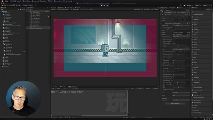Click the Solo button in Status Line
This screenshot has height=120, width=213.
pos(177,25)
